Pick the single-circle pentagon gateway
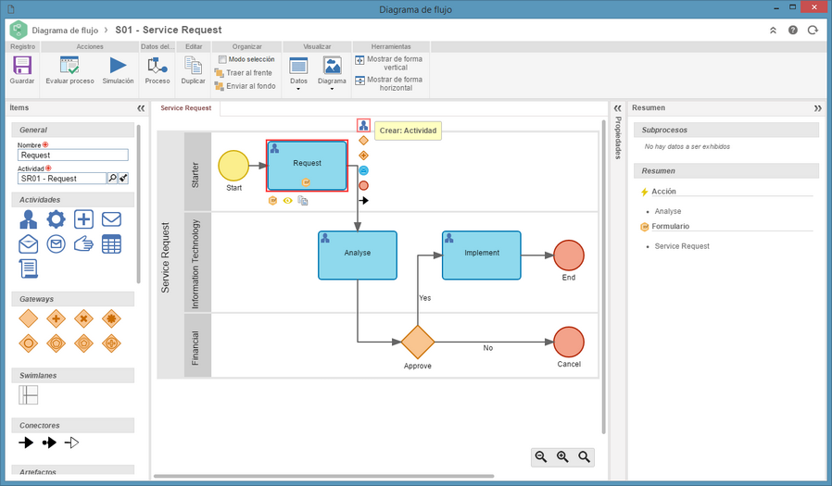 click(83, 343)
